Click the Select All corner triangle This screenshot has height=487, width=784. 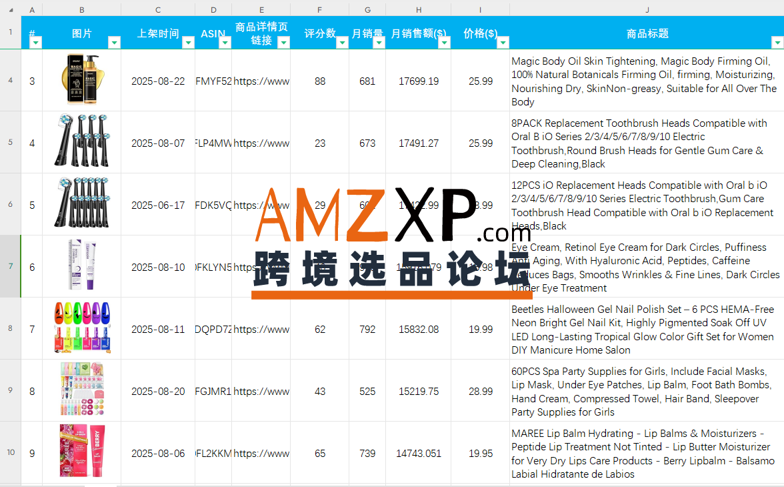11,9
